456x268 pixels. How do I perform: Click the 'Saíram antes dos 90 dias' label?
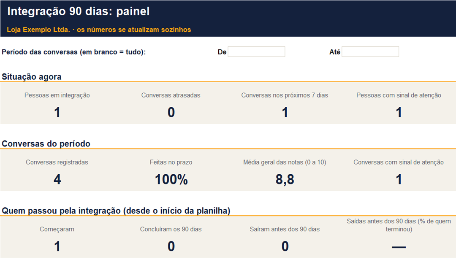pyautogui.click(x=285, y=229)
